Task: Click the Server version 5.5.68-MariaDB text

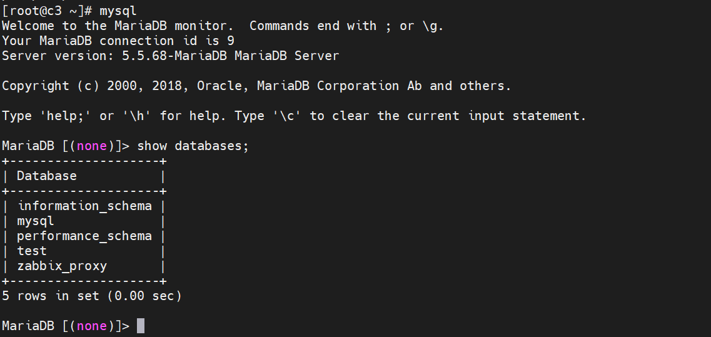Action: click(170, 56)
